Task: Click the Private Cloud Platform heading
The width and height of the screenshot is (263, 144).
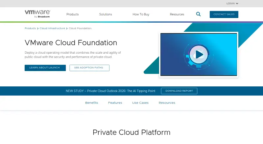Action: [x=131, y=133]
